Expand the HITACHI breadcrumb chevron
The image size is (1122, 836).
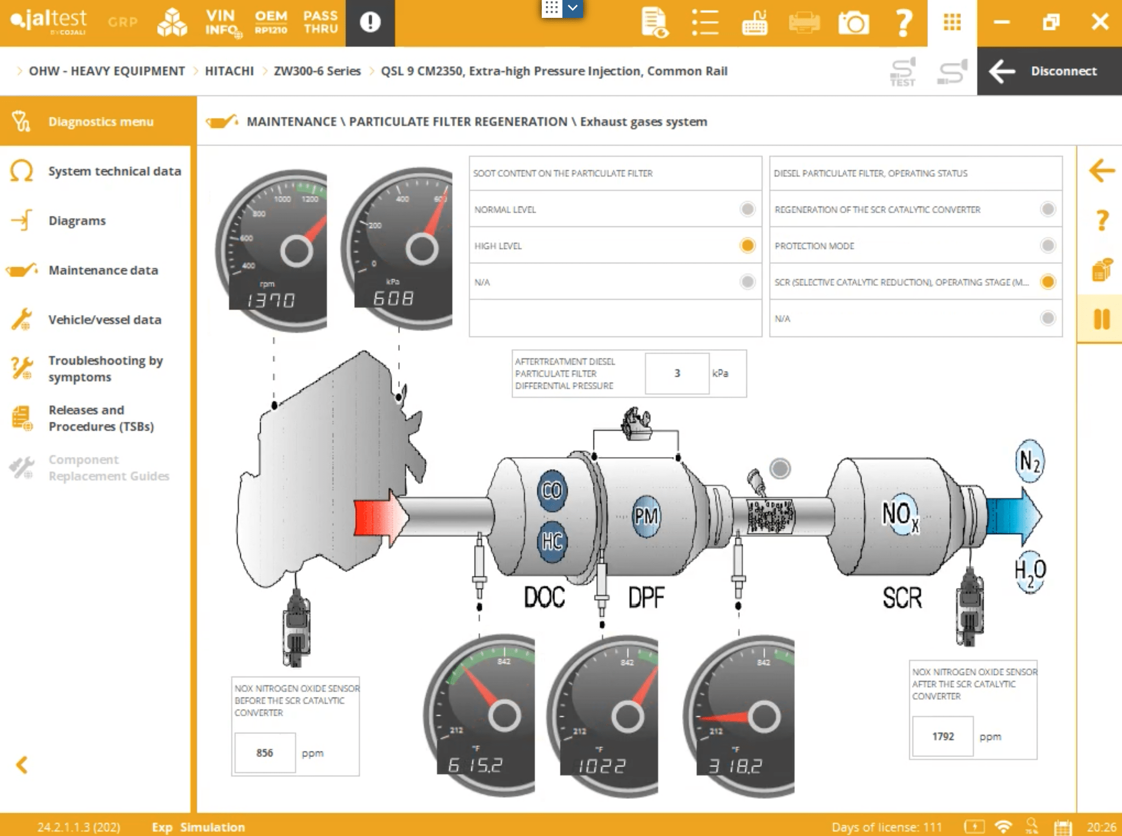(x=196, y=71)
